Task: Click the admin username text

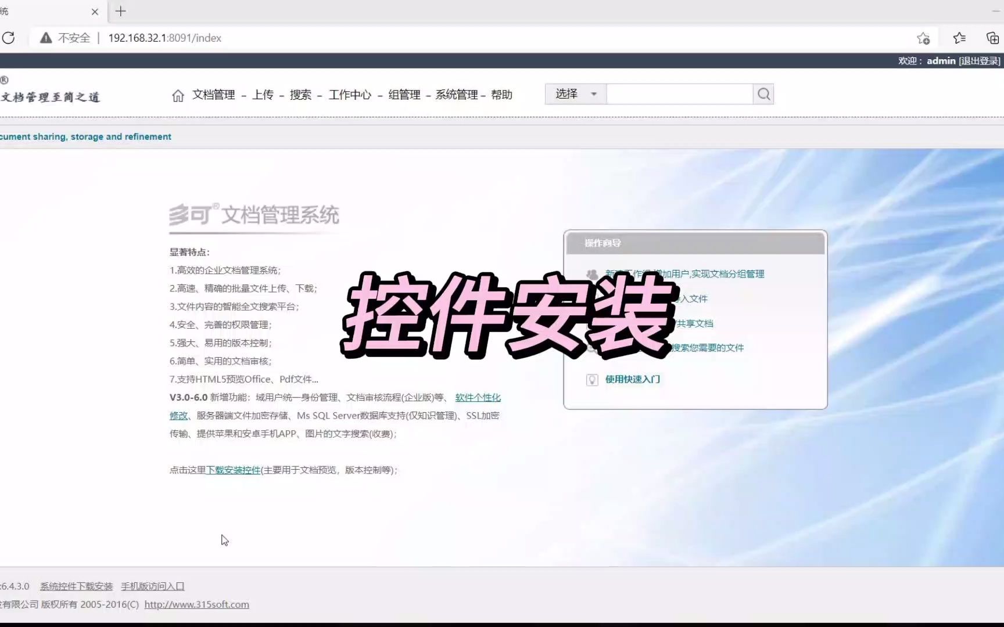Action: tap(941, 61)
